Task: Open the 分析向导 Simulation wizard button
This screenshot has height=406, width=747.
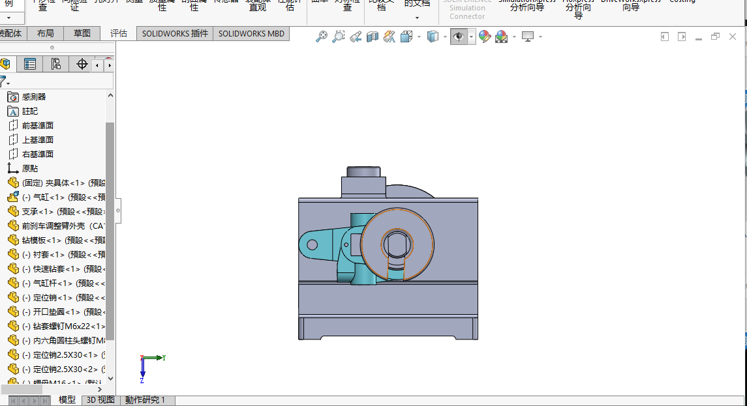Action: click(527, 5)
